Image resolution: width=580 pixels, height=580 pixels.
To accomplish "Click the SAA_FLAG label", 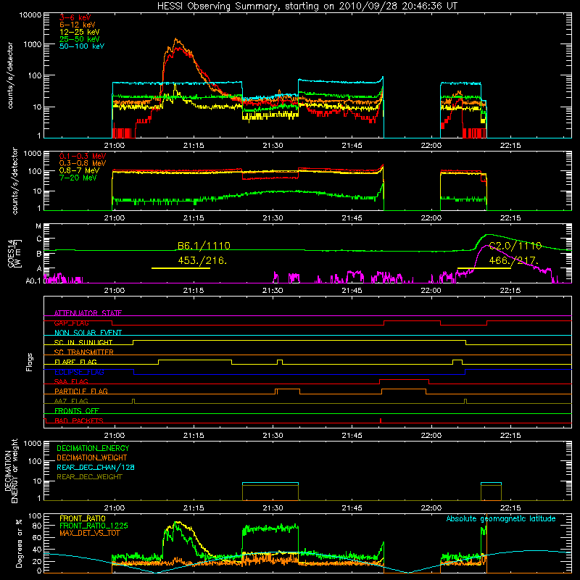I will (71, 382).
